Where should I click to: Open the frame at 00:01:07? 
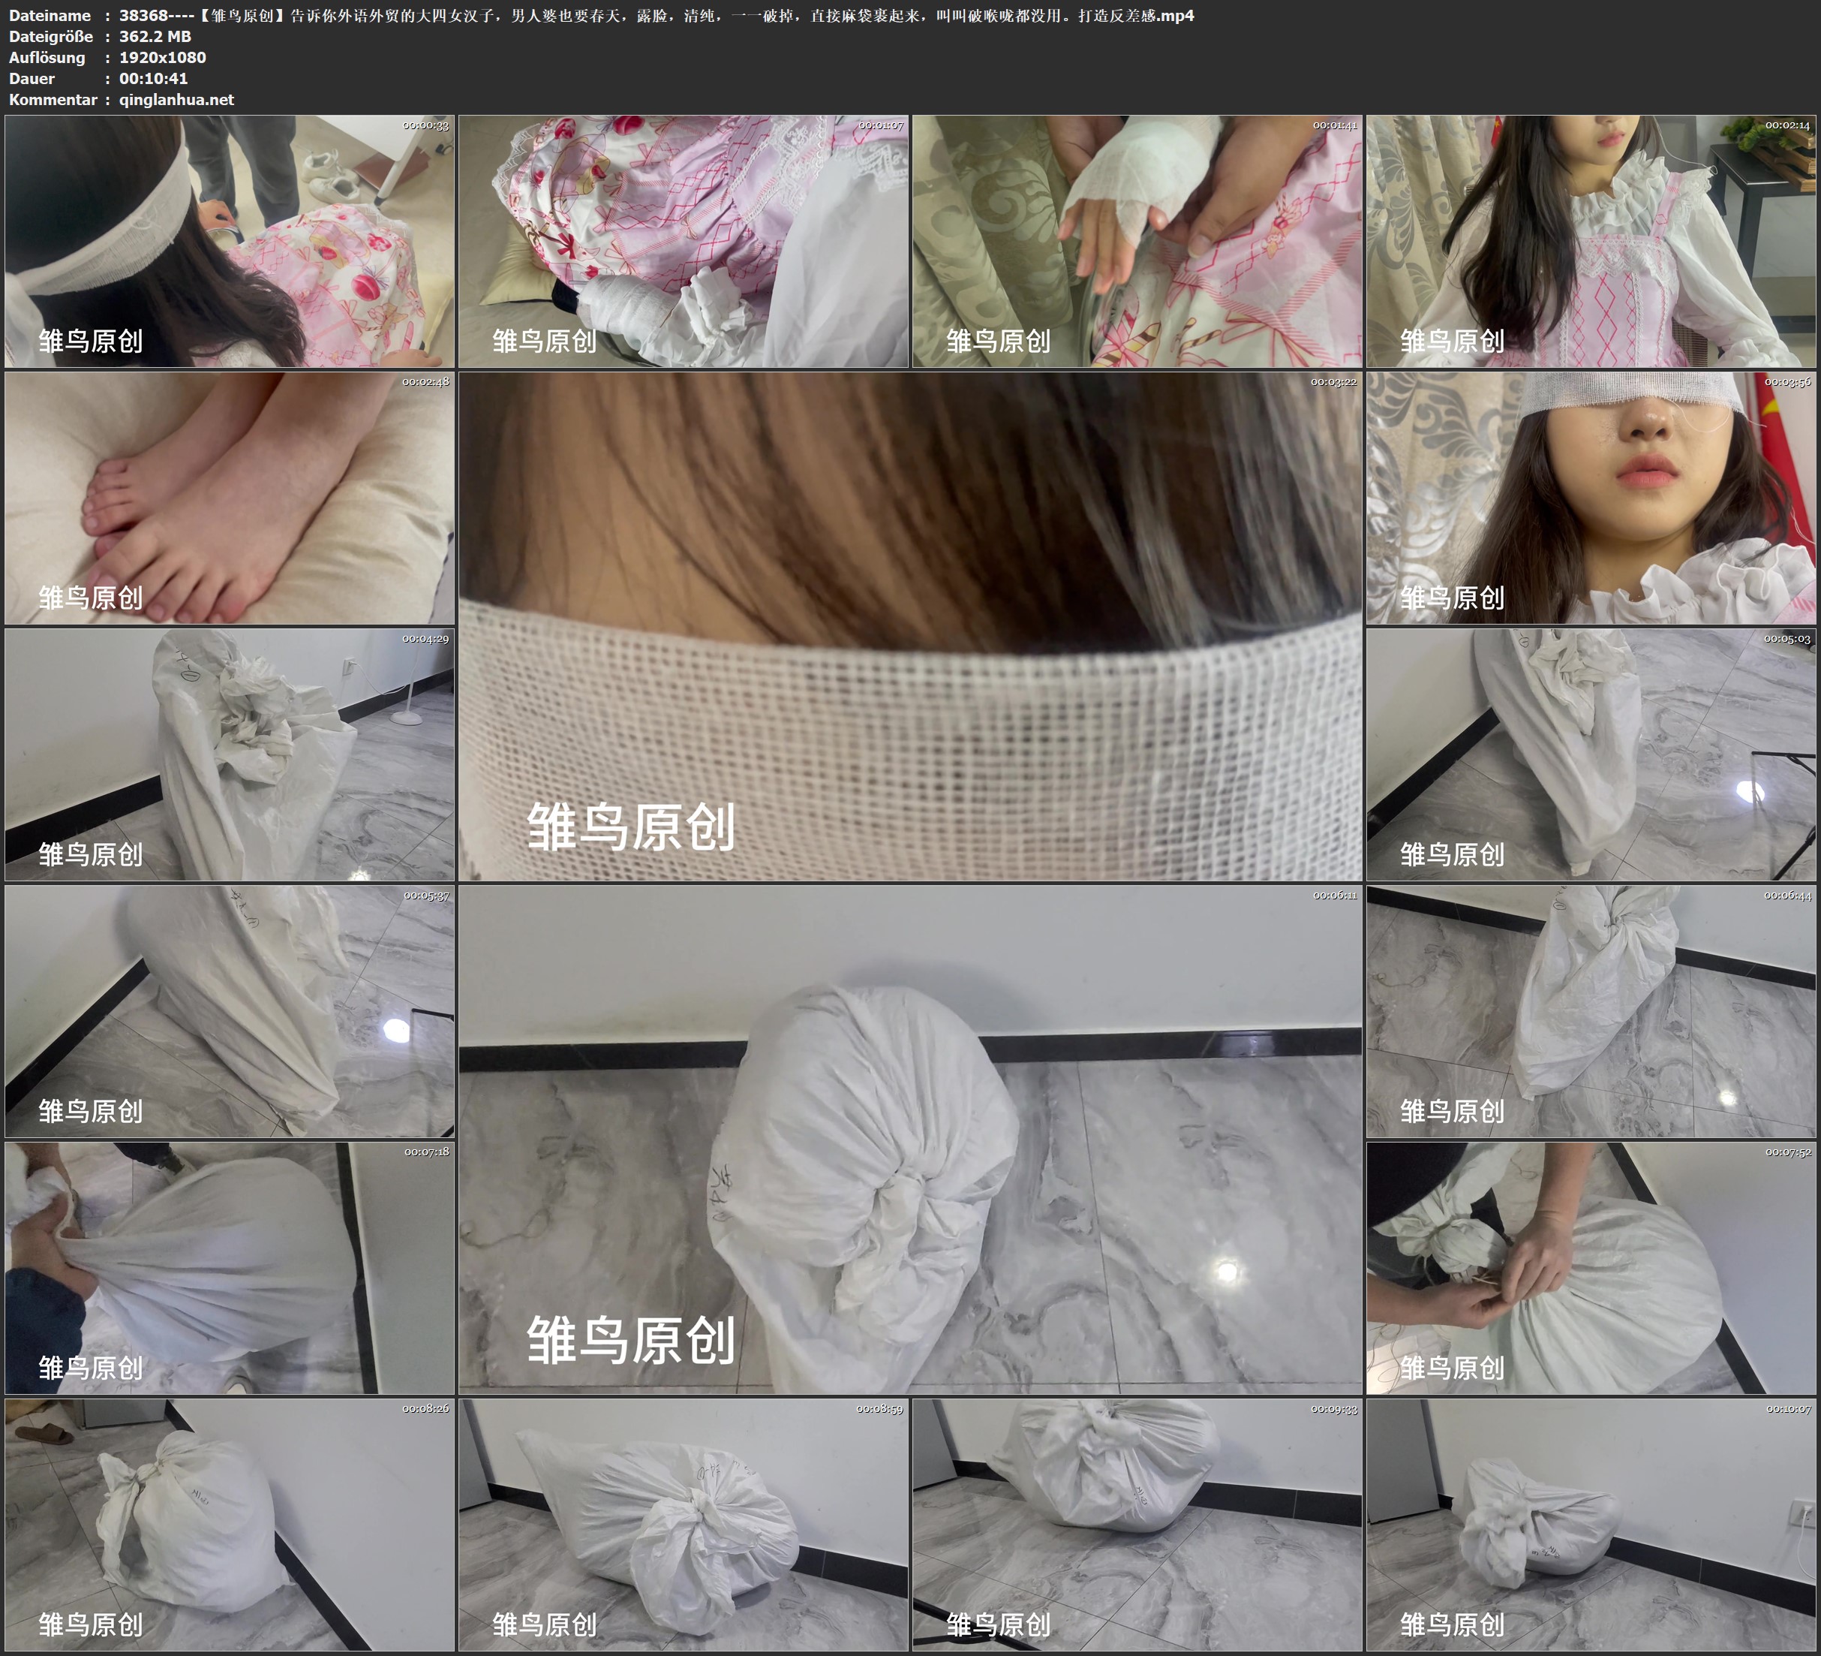tap(683, 240)
